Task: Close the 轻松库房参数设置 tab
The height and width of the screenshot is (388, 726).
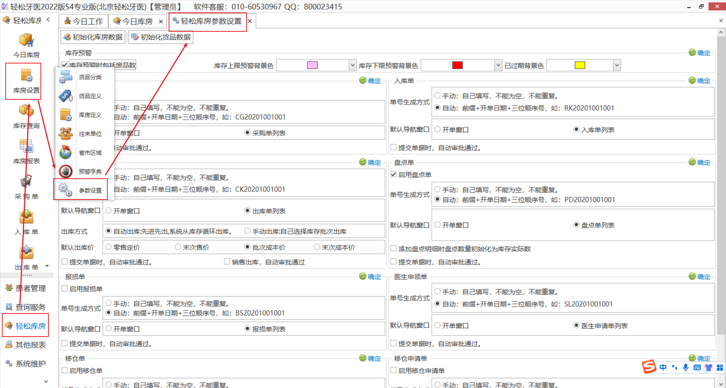Action: tap(250, 21)
